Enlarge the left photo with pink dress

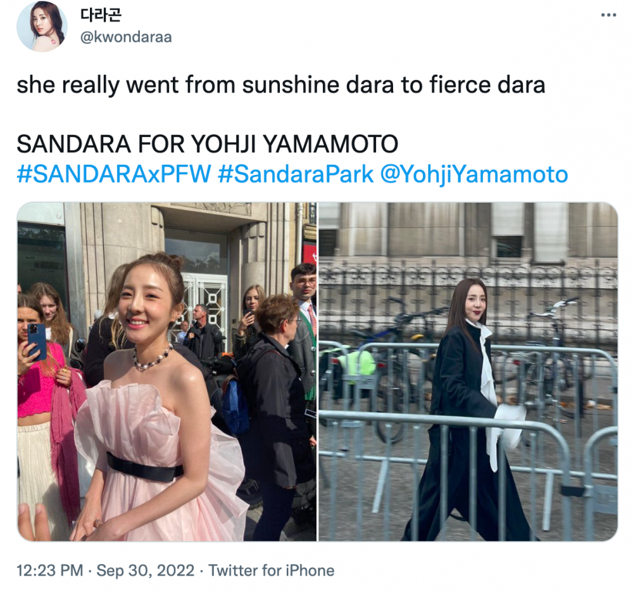166,371
